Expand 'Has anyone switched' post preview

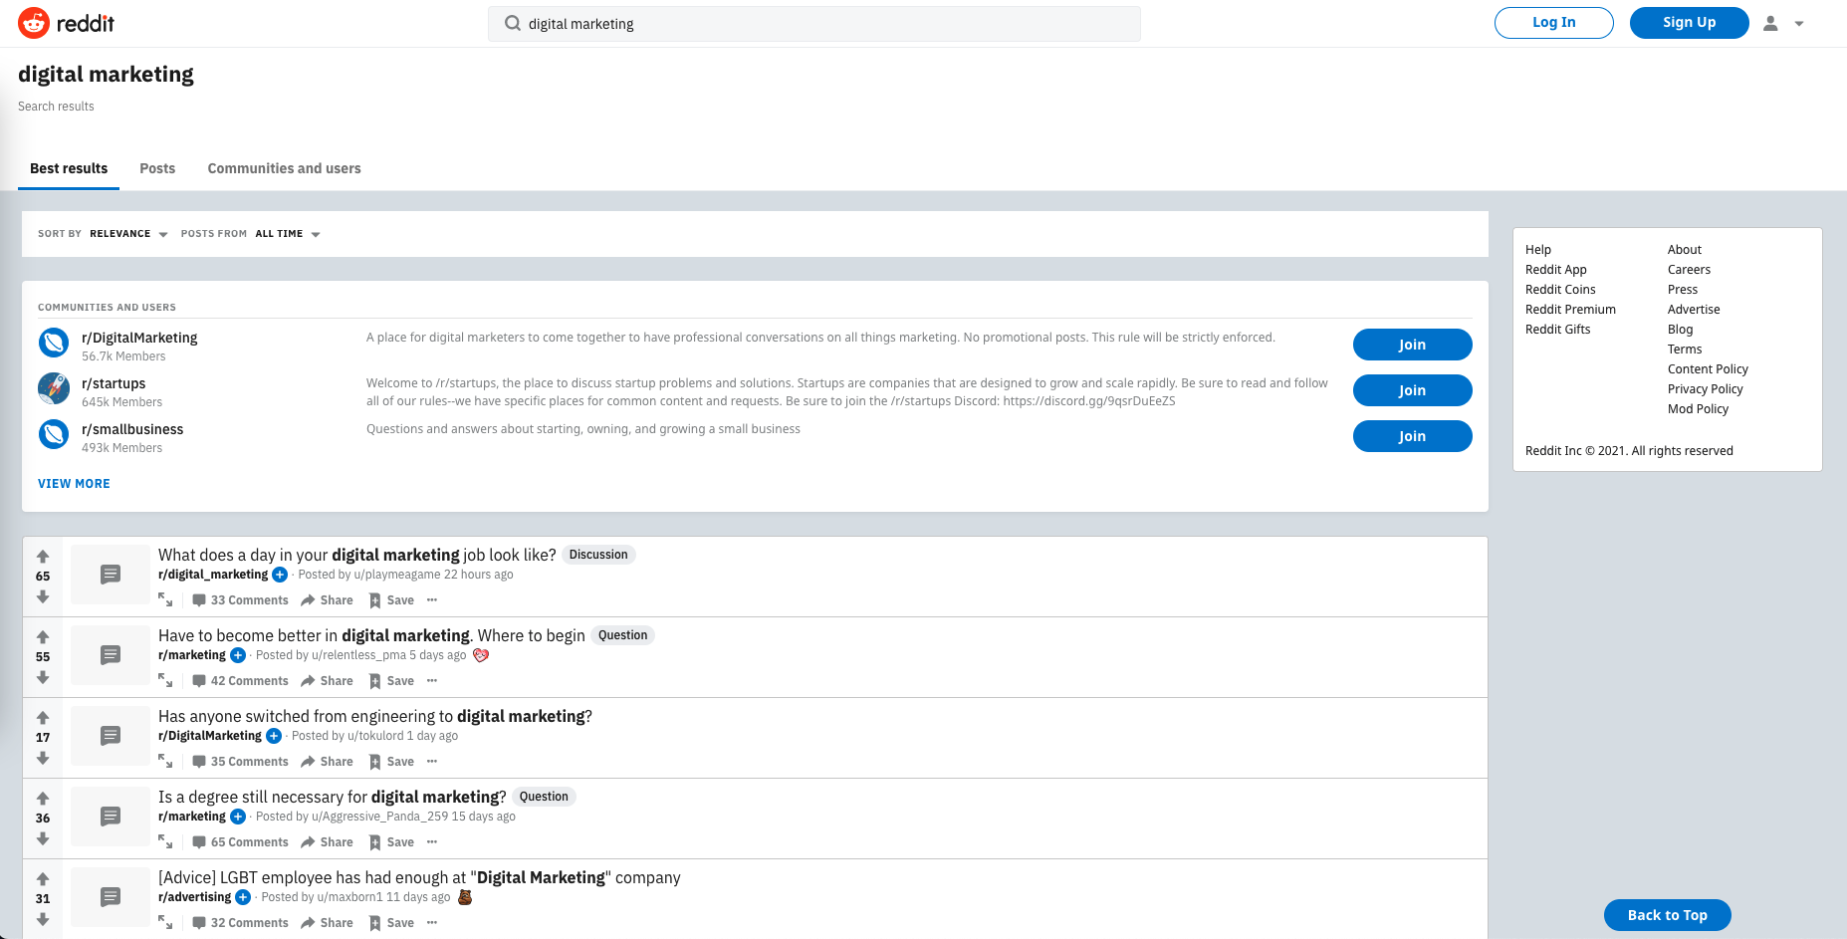165,761
